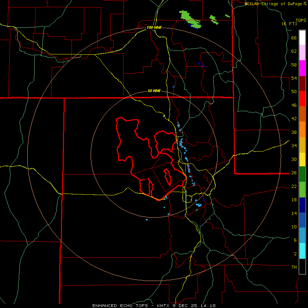Click legend value 62

294,51
